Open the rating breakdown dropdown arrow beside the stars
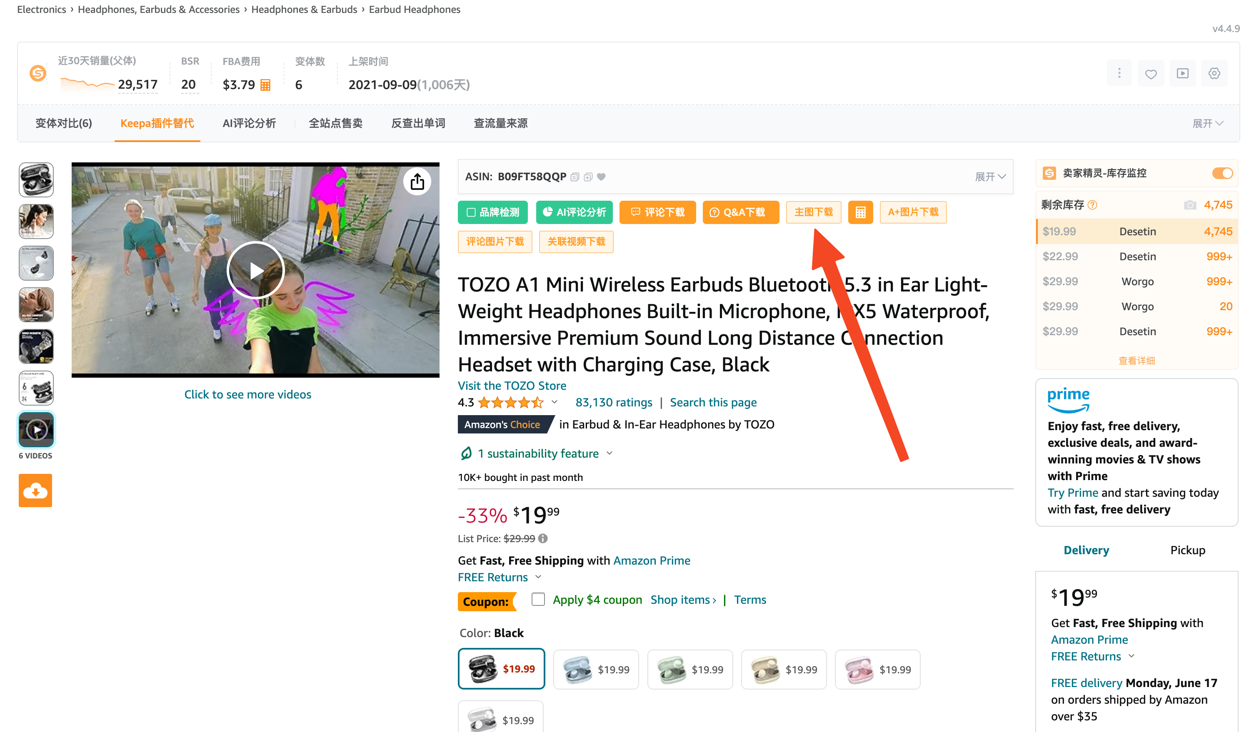This screenshot has height=732, width=1259. [x=554, y=402]
